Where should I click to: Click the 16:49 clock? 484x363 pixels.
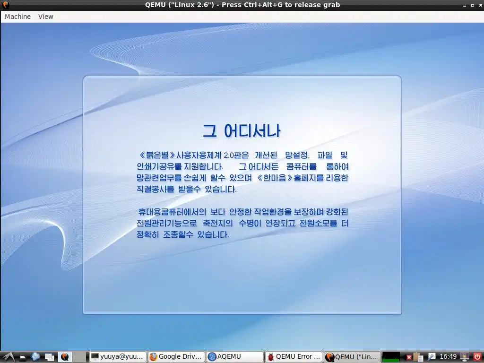448,357
